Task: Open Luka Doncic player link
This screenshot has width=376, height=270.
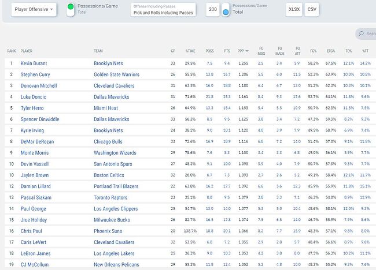Action: click(34, 97)
